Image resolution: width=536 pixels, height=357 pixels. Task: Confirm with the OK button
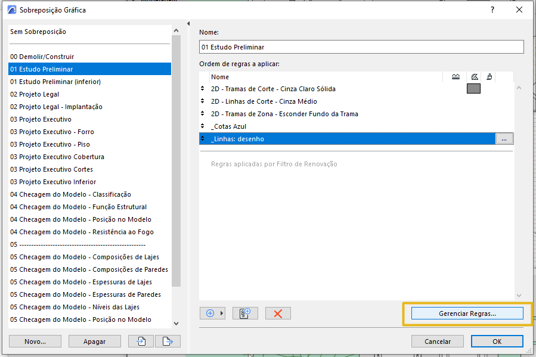pos(497,342)
